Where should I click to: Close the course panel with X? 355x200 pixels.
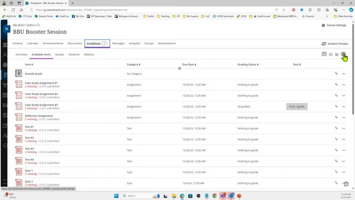click(x=7, y=29)
